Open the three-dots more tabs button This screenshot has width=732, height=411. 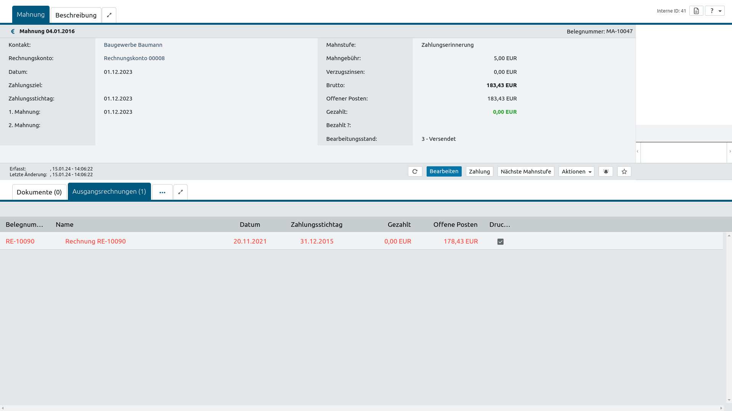[162, 192]
